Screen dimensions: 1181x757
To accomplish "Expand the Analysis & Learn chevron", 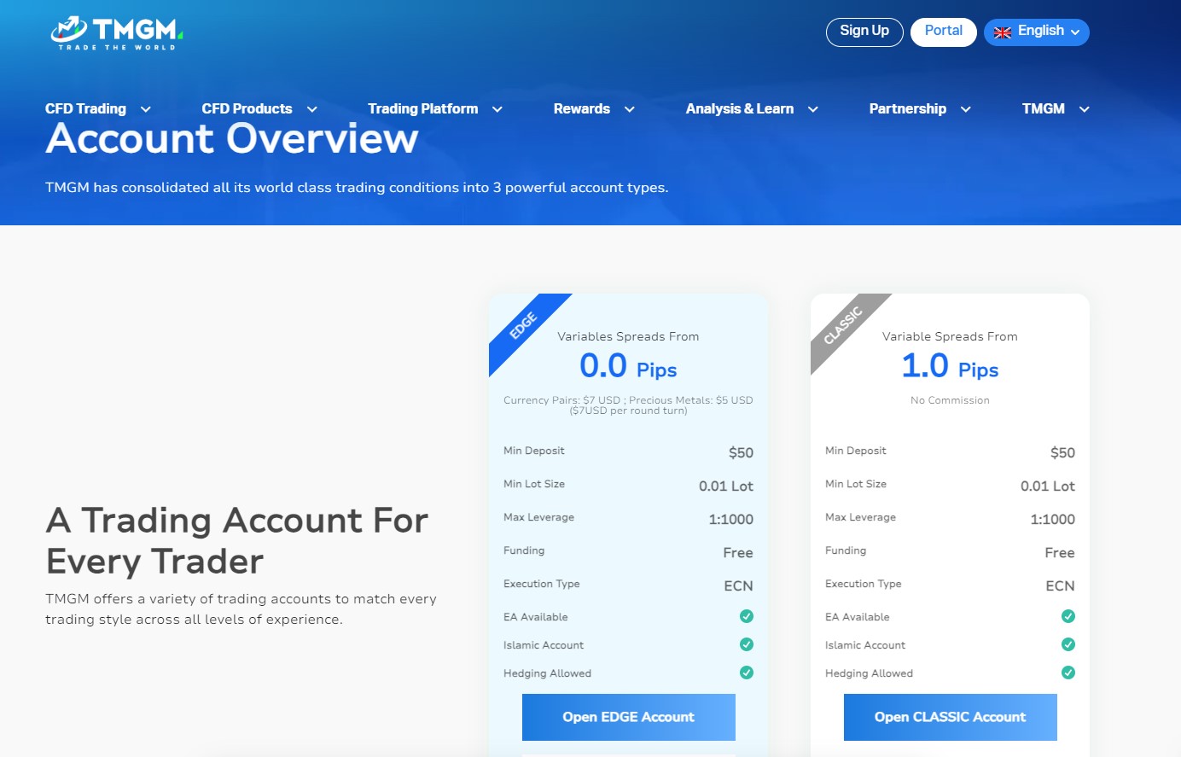I will tap(813, 109).
